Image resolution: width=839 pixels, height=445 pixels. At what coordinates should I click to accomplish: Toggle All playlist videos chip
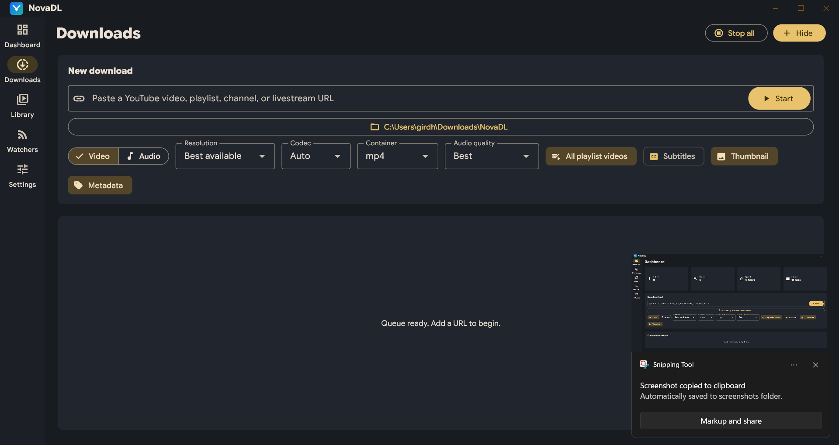coord(591,156)
